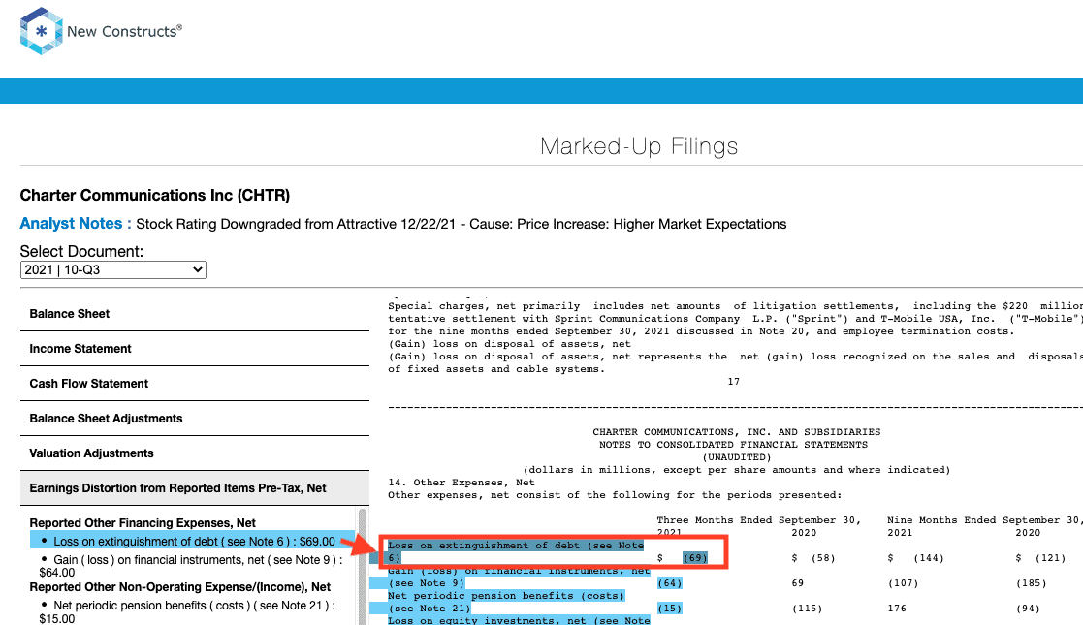The image size is (1083, 625).
Task: Open the Balance Sheet Adjustments section
Action: click(195, 419)
